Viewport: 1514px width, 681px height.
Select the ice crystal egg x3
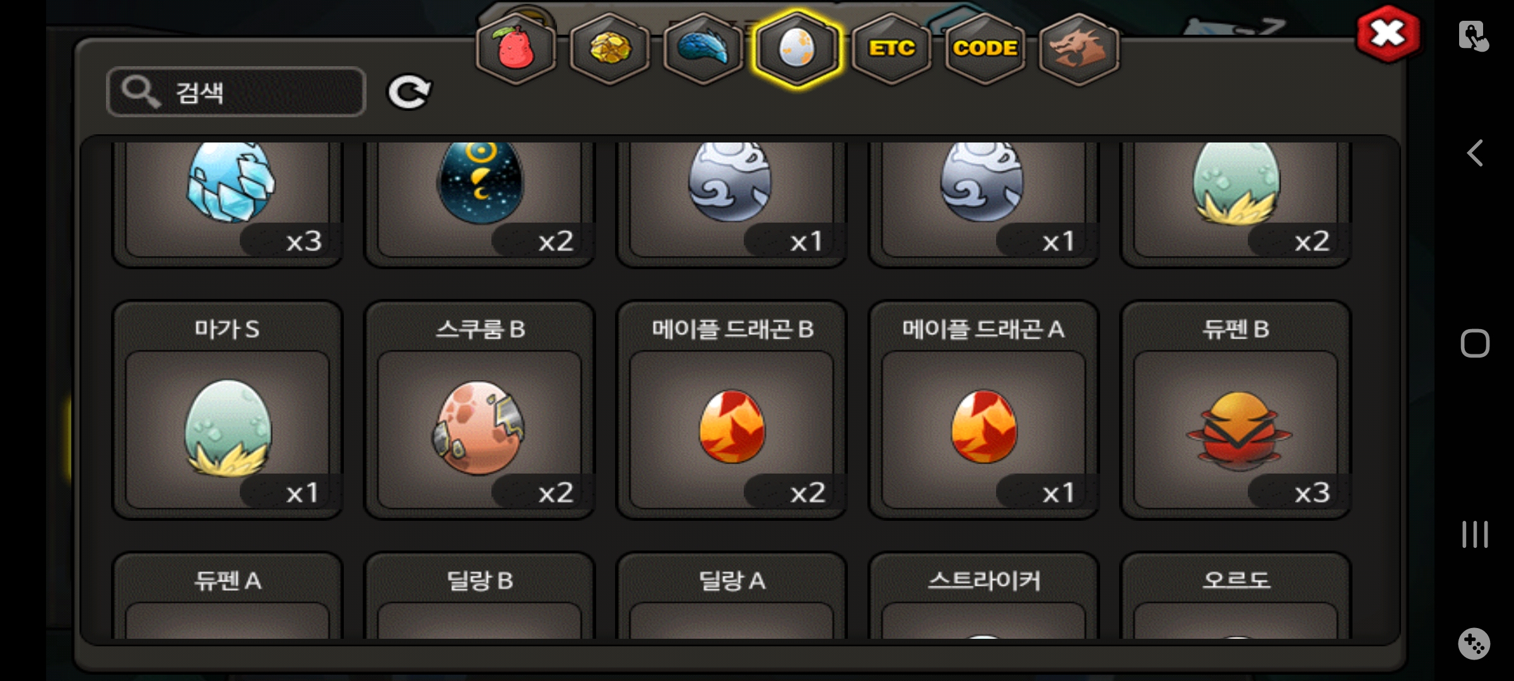coord(227,203)
